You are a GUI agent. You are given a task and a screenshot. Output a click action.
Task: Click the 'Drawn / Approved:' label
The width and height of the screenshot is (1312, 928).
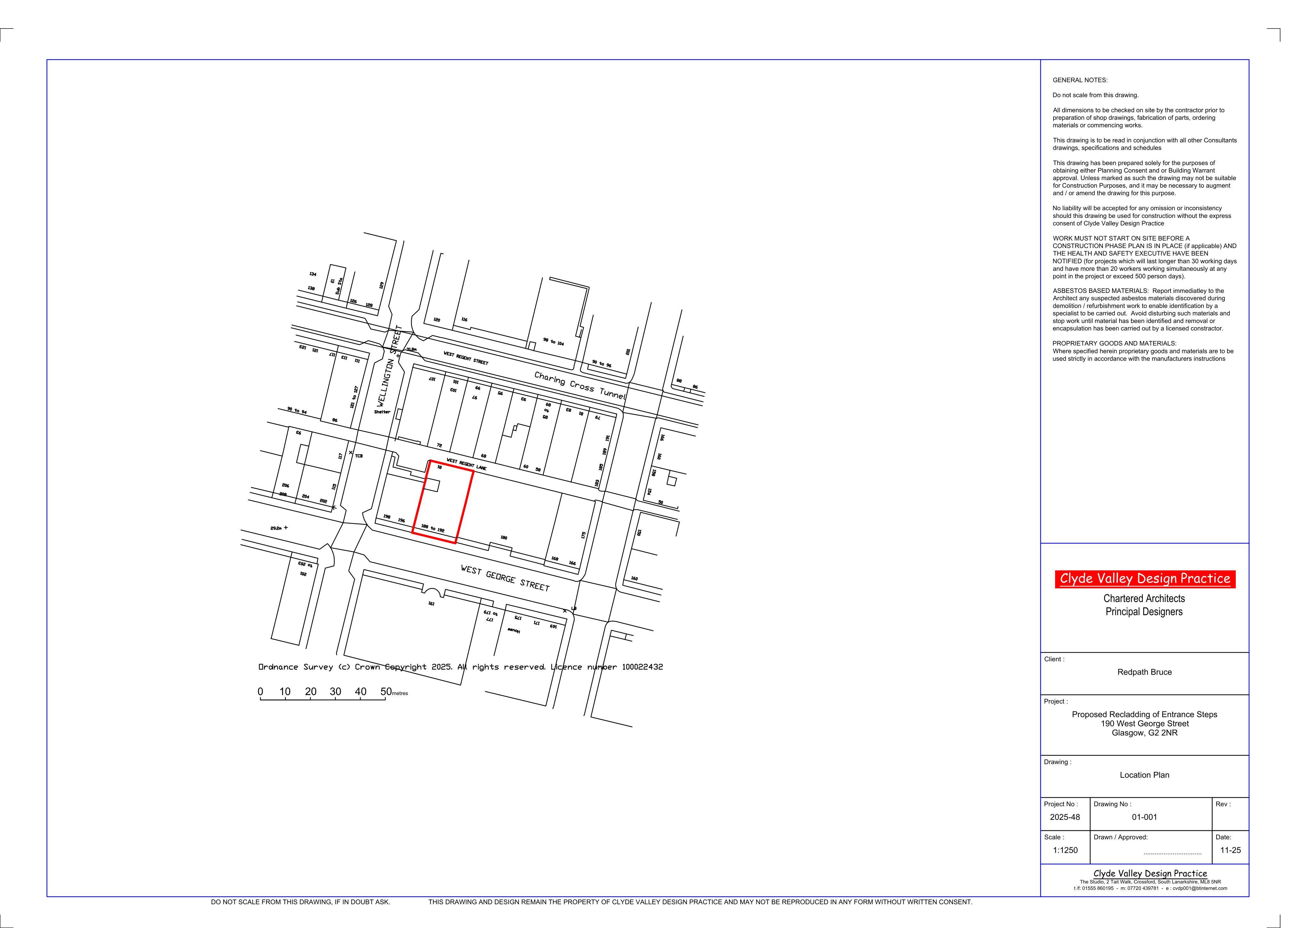(1120, 837)
